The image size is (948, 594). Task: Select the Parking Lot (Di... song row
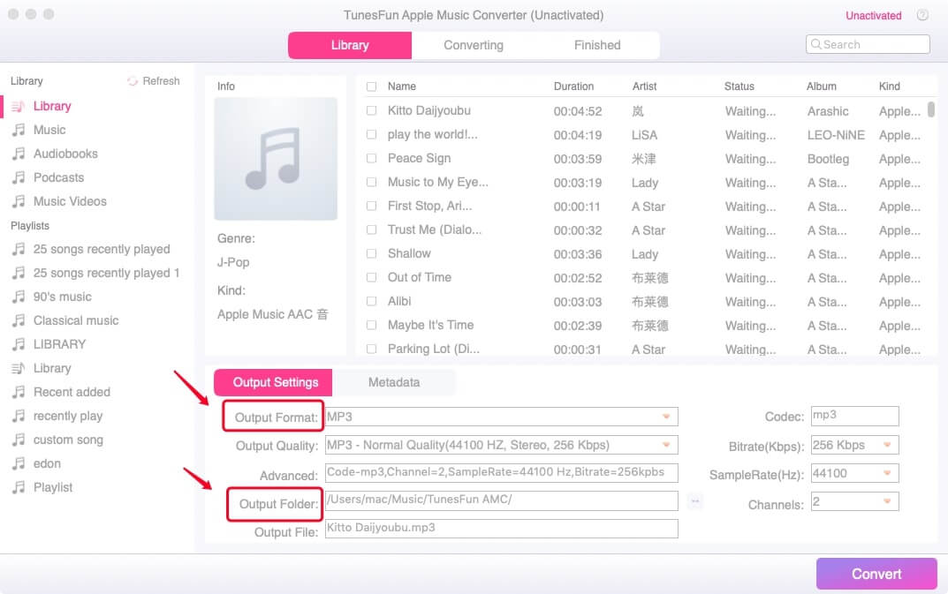pyautogui.click(x=644, y=349)
